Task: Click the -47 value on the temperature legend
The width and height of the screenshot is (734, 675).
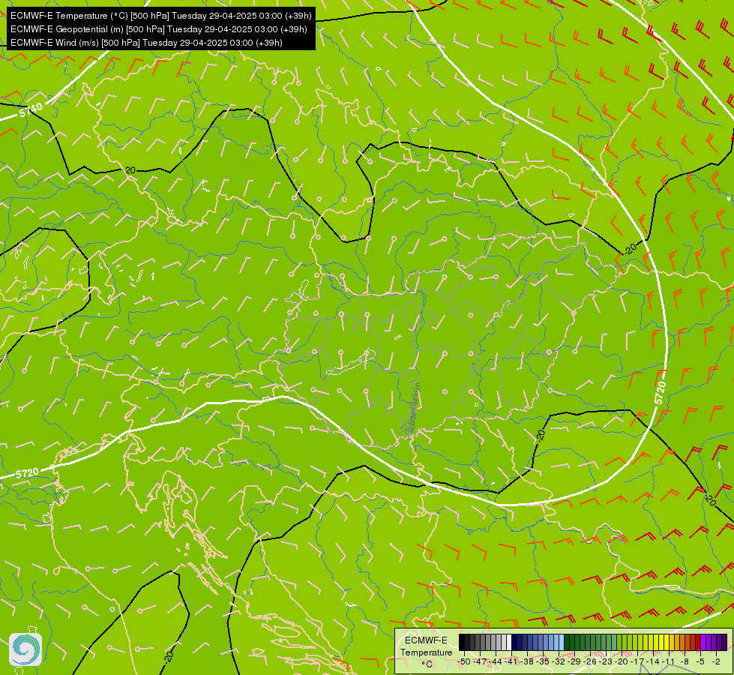Action: (480, 661)
